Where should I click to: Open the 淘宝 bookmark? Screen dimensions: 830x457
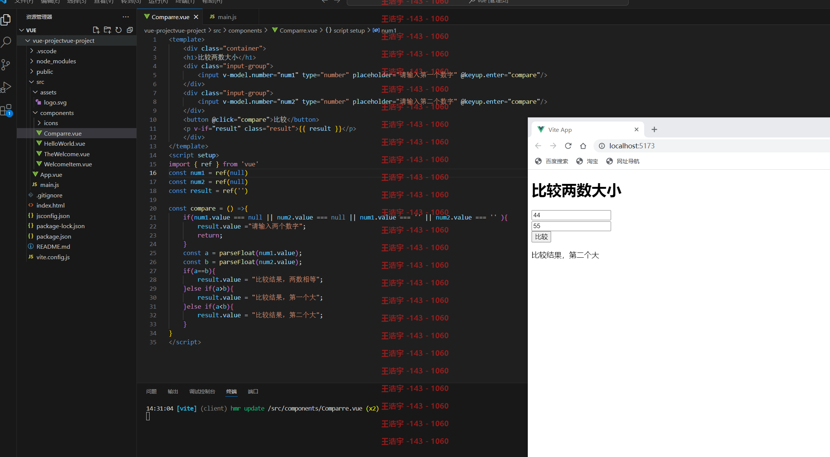(587, 161)
